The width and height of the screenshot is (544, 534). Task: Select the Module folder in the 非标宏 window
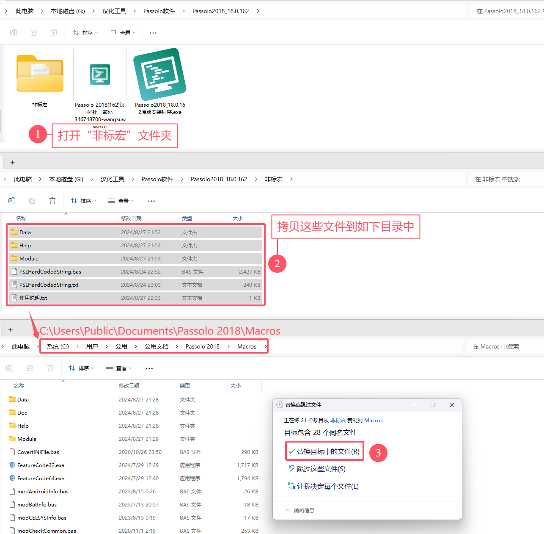135,258
